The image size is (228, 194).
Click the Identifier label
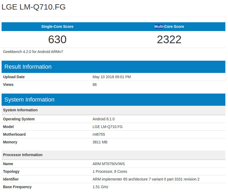coord(11,179)
